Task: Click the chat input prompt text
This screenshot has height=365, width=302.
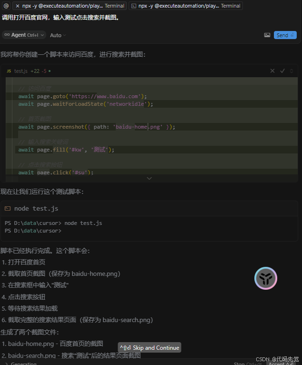Action: point(60,18)
